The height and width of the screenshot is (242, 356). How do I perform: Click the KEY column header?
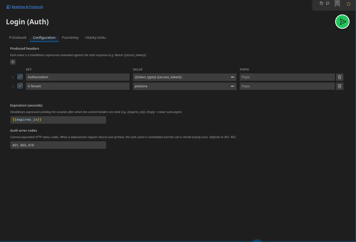tap(29, 69)
